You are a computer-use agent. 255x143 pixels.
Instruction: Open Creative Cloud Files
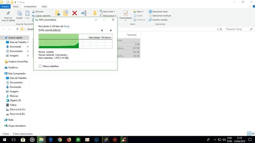pos(16,62)
